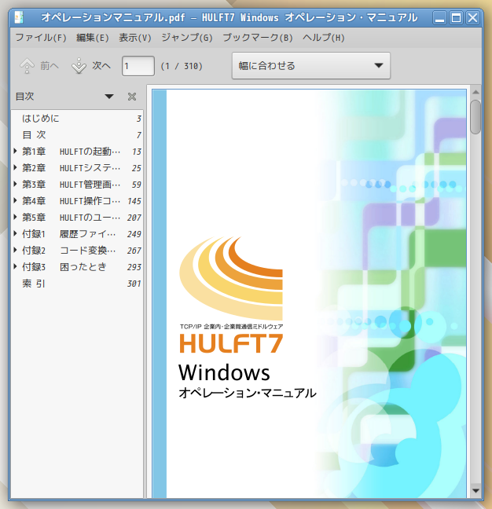492x509 pixels.
Task: Click the document icon in the title bar
Action: pos(19,17)
